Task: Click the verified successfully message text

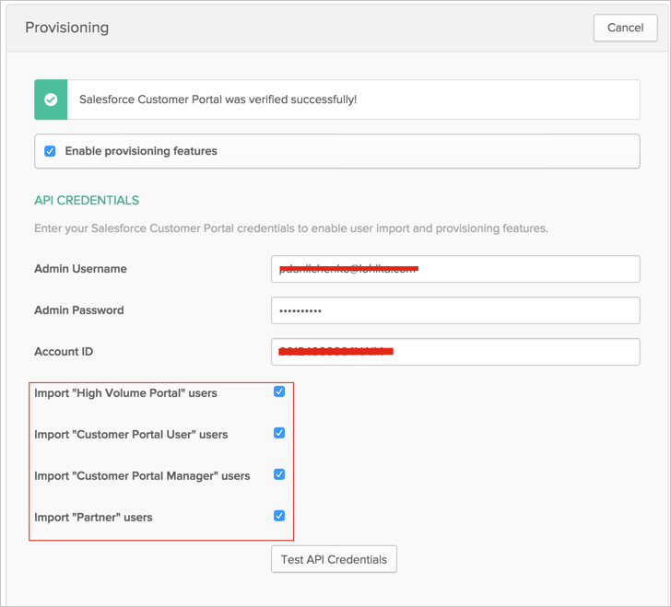Action: pyautogui.click(x=218, y=99)
